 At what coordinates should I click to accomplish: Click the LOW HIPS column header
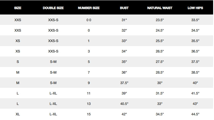pos(195,8)
